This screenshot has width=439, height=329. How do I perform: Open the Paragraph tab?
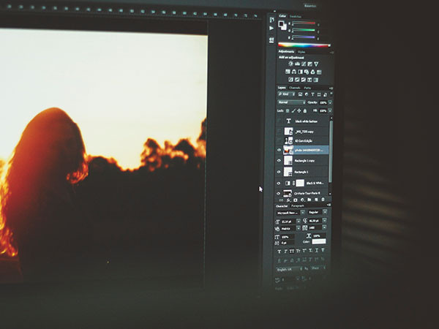[x=298, y=205]
